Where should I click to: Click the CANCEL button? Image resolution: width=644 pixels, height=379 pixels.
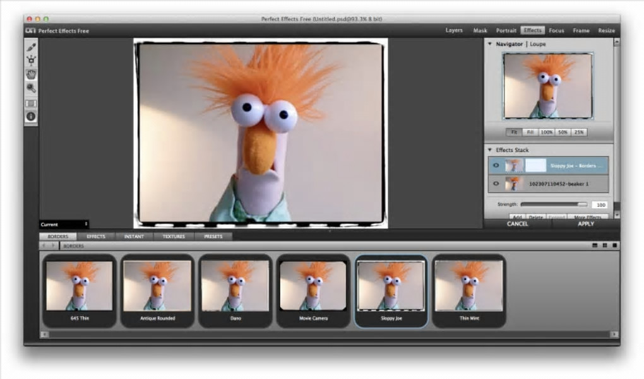[x=518, y=224]
